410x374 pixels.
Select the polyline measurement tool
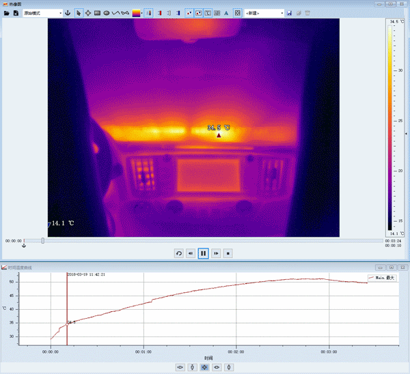[x=115, y=13]
